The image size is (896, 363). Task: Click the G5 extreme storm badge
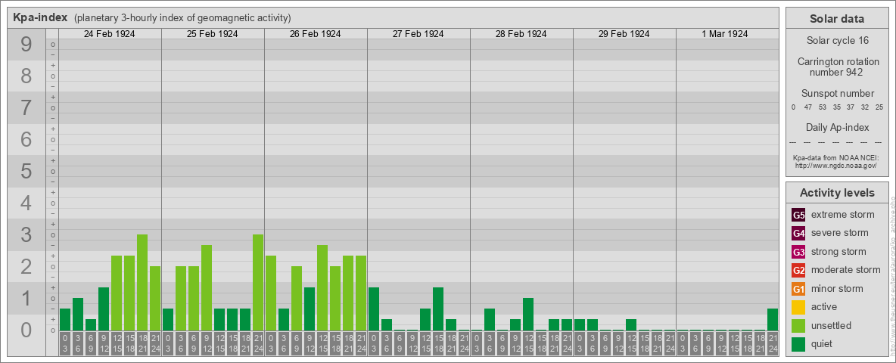point(798,216)
